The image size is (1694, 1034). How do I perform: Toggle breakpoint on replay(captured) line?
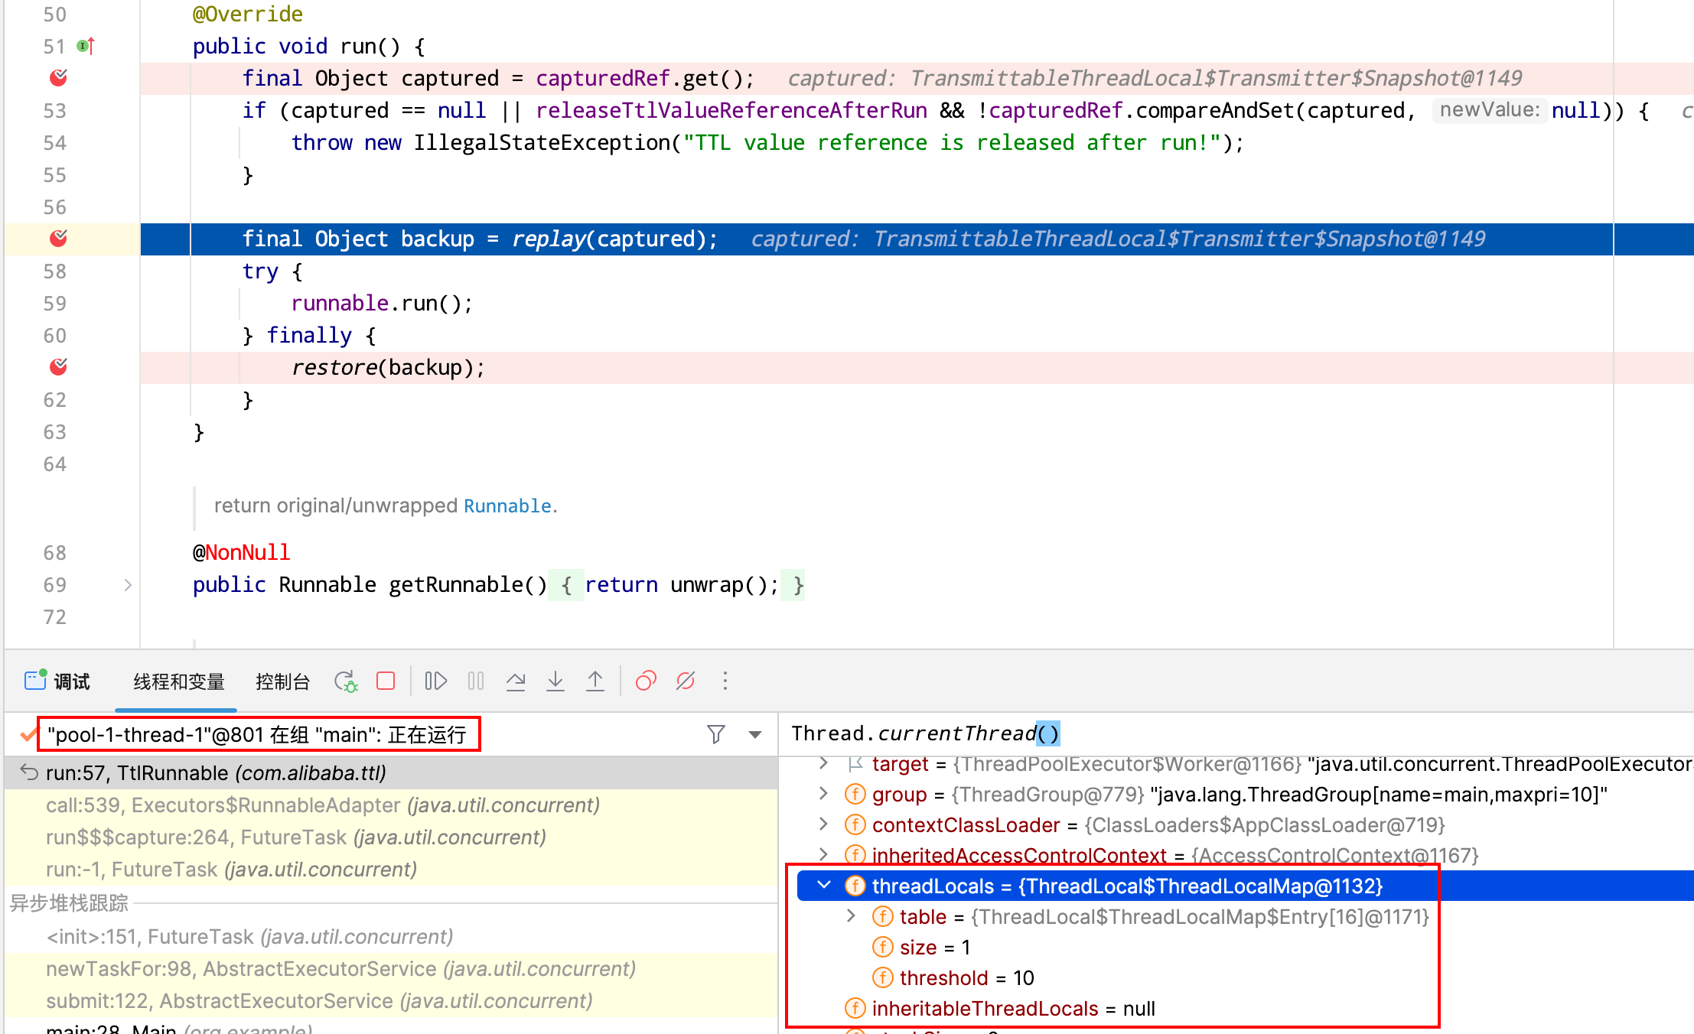tap(58, 239)
